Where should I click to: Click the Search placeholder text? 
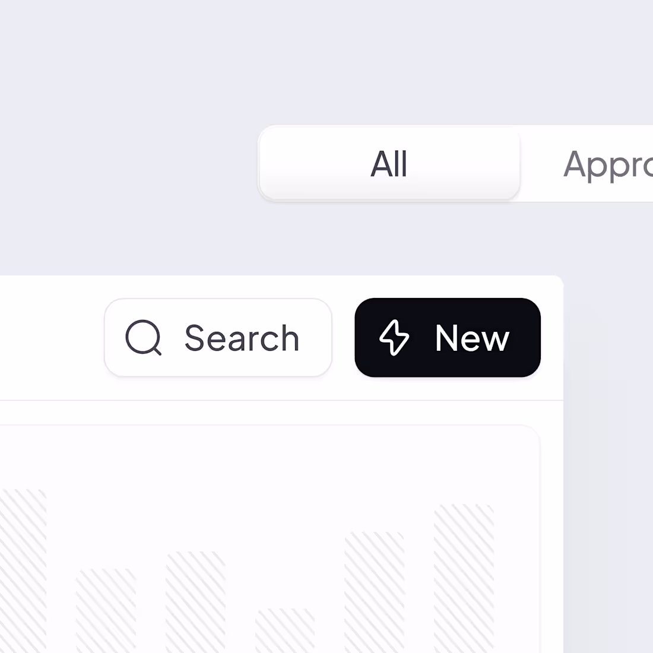(x=242, y=338)
